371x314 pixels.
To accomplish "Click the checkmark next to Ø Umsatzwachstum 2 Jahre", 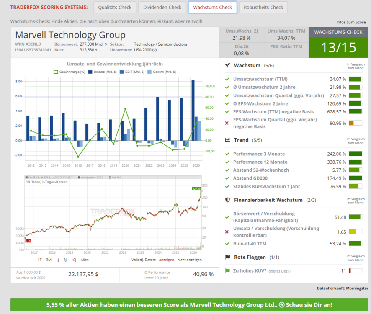I will coord(227,87).
